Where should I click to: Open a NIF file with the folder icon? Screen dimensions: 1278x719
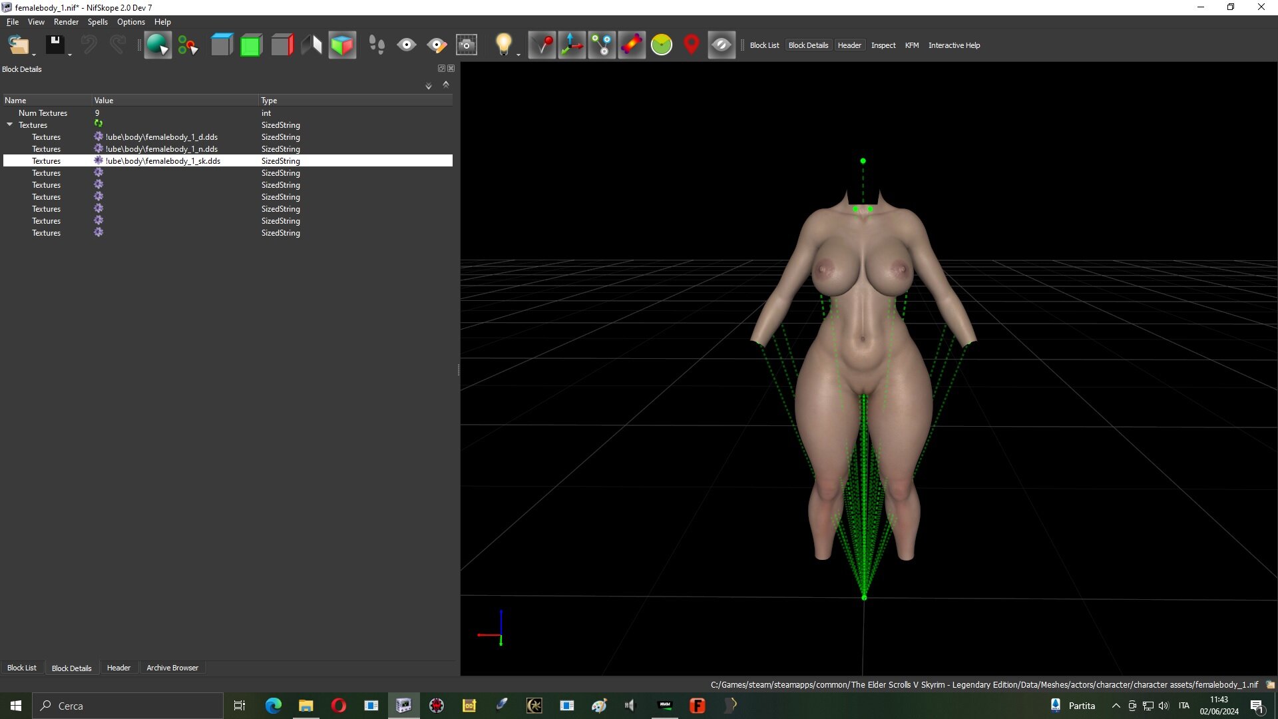click(18, 45)
